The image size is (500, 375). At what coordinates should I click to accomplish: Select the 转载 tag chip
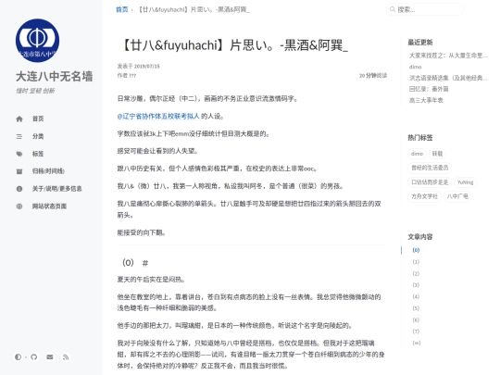click(x=437, y=154)
